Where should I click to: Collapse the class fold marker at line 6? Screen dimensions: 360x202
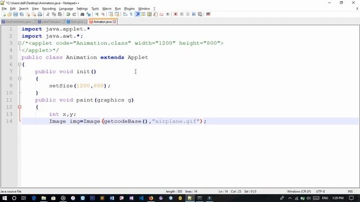point(20,65)
